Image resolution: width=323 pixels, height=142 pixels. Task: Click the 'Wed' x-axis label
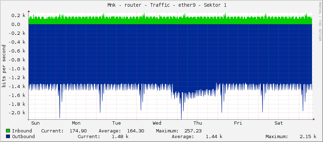157,123
